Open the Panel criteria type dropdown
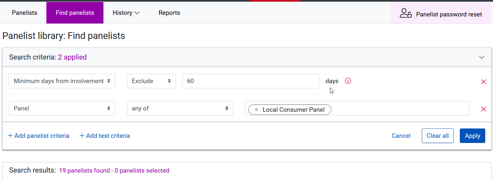Viewport: 493px width, 180px height. 62,109
